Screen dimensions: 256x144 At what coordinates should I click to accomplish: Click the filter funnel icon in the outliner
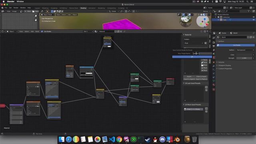(x=249, y=11)
